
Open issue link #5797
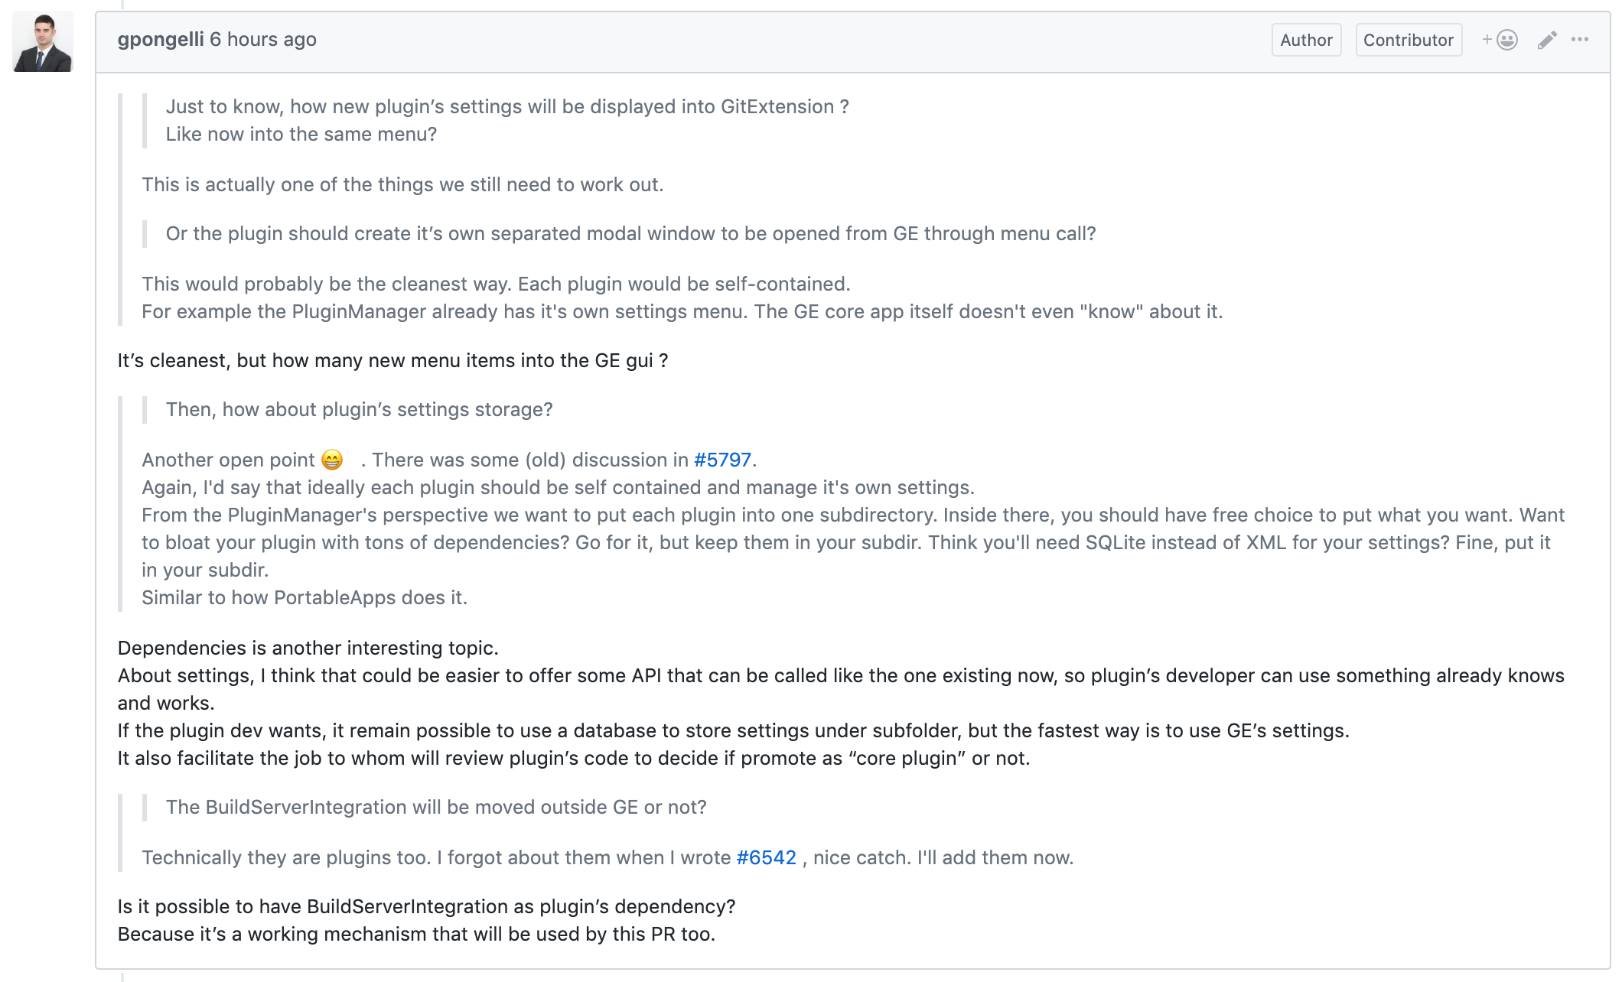point(722,460)
